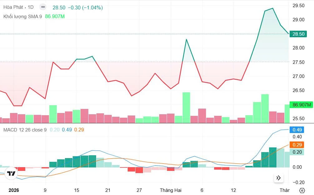Click the gray market status pill icon
The width and height of the screenshot is (314, 195).
tap(43, 7)
